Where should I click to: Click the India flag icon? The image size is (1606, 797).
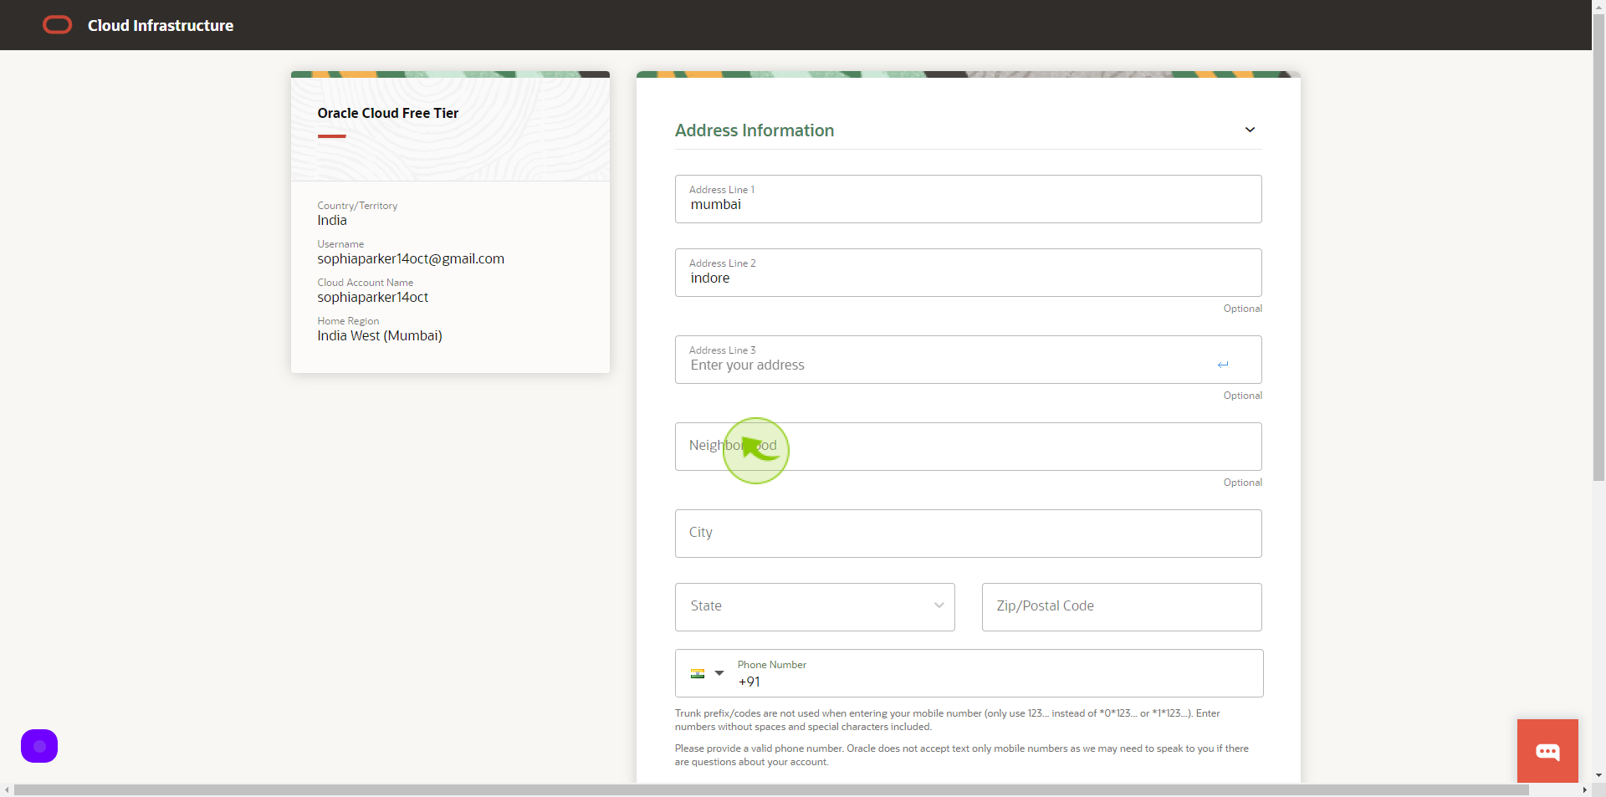click(698, 673)
